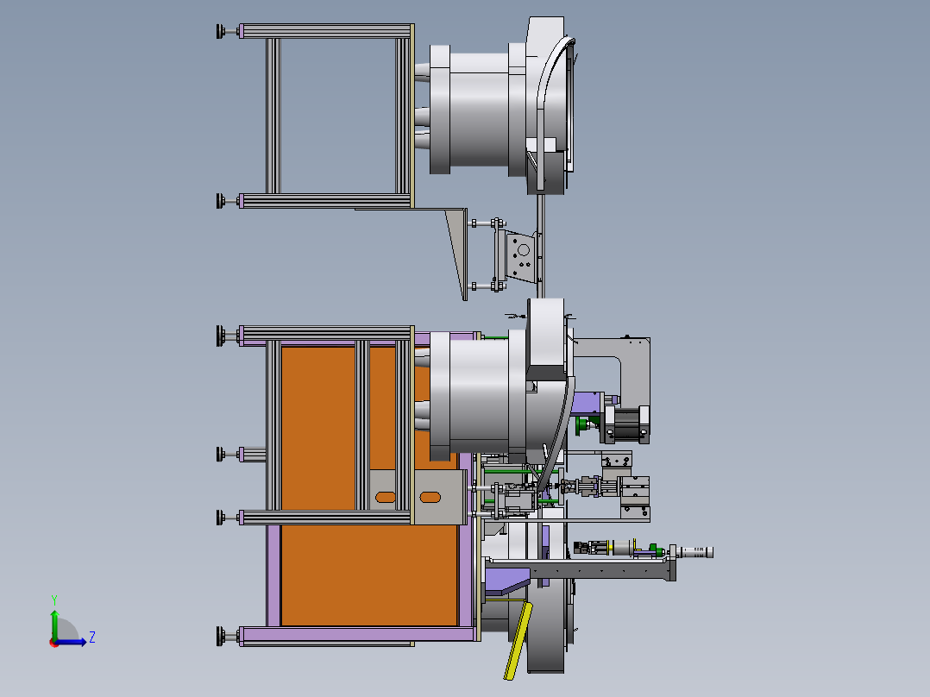Click the blue Z axis of the triad

click(71, 642)
